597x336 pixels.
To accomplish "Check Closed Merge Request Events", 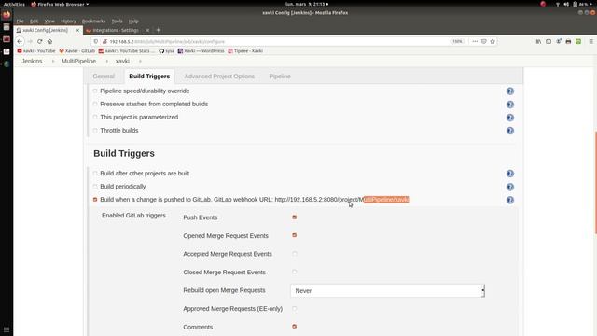I will pyautogui.click(x=295, y=272).
